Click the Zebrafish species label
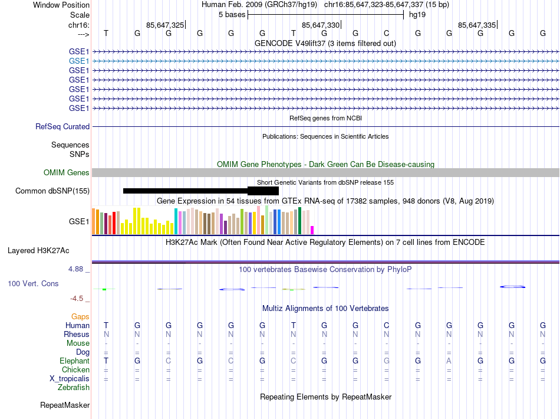 [74, 387]
